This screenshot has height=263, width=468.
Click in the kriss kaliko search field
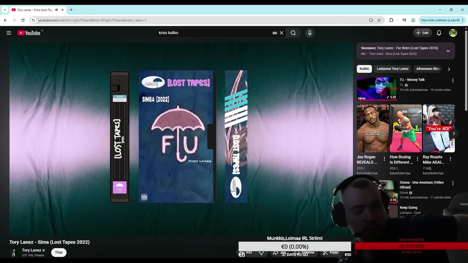click(x=214, y=33)
